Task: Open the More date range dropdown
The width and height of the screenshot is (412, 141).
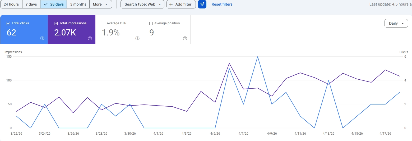Action: click(x=100, y=4)
